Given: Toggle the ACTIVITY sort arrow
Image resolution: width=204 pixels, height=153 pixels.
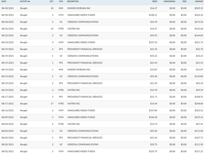Looking at the screenshot, I should pyautogui.click(x=29, y=2).
